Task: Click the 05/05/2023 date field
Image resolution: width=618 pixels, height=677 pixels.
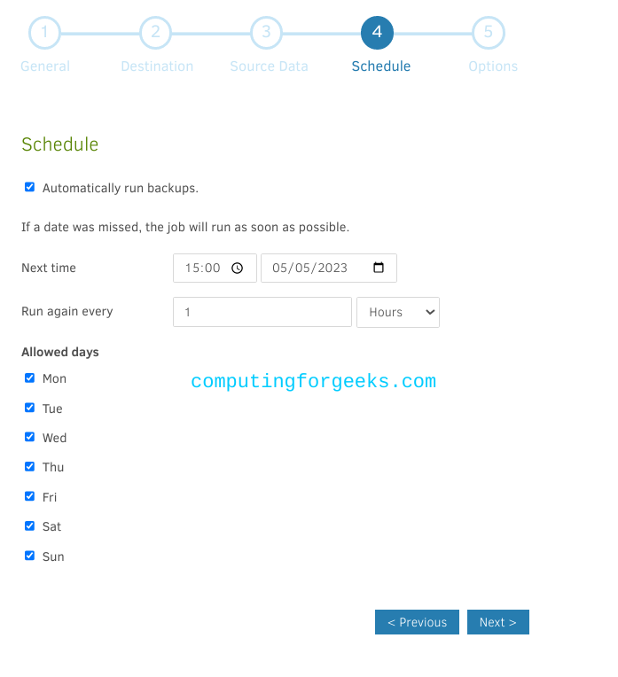Action: coord(329,268)
